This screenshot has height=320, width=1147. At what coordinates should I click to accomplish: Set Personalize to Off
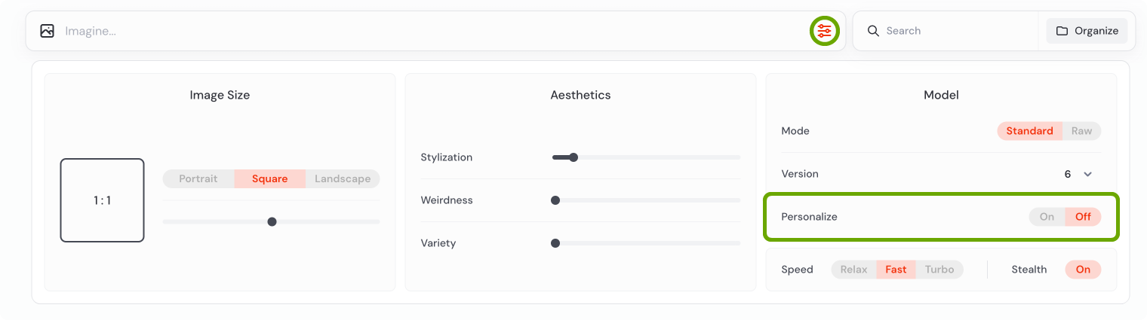[x=1083, y=217]
